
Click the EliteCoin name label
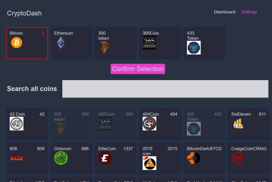107,149
